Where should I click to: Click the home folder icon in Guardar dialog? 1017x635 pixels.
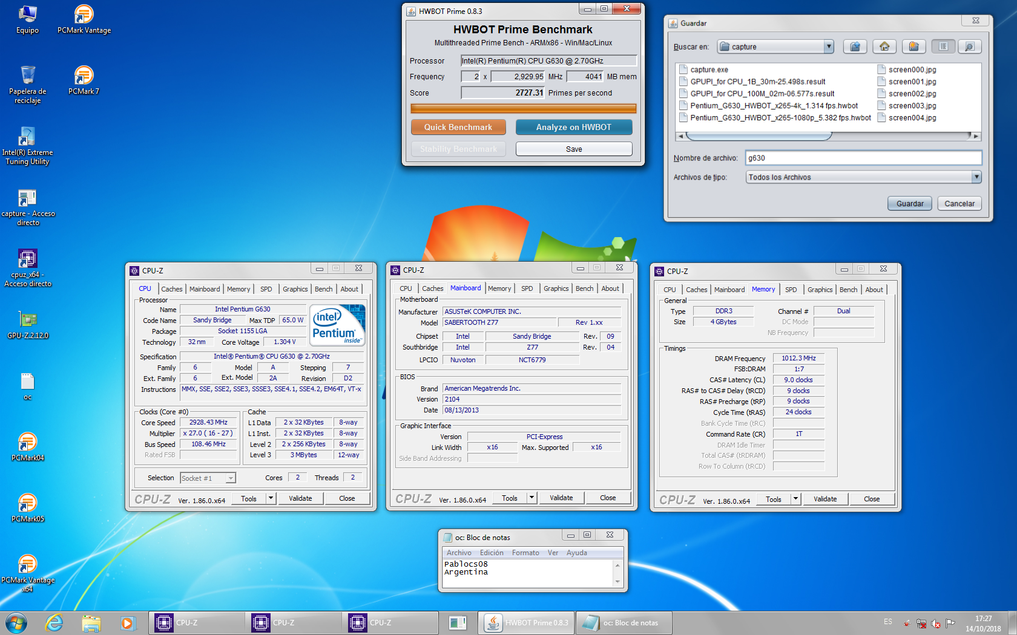(x=884, y=47)
